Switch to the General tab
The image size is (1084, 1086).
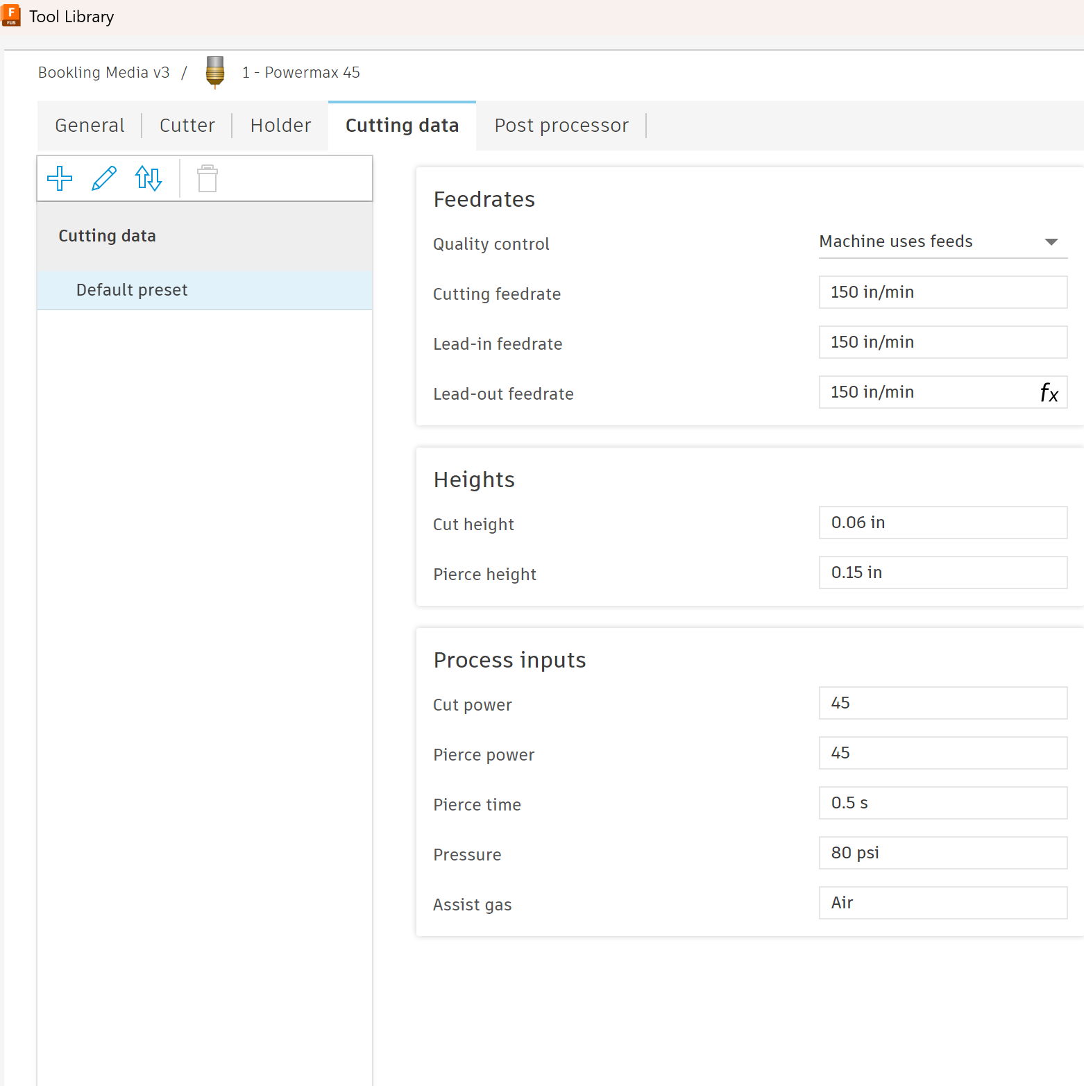pyautogui.click(x=90, y=126)
